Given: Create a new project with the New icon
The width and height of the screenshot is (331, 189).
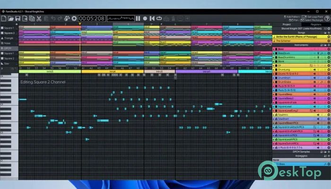Looking at the screenshot, I should 4,18.
